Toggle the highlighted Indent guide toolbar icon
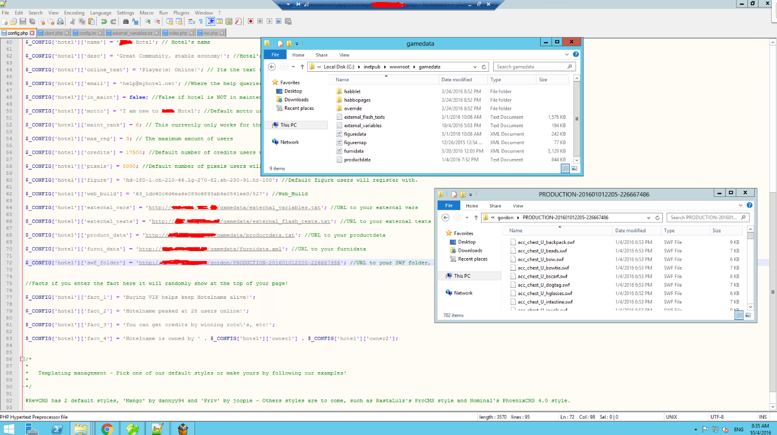 [x=210, y=22]
